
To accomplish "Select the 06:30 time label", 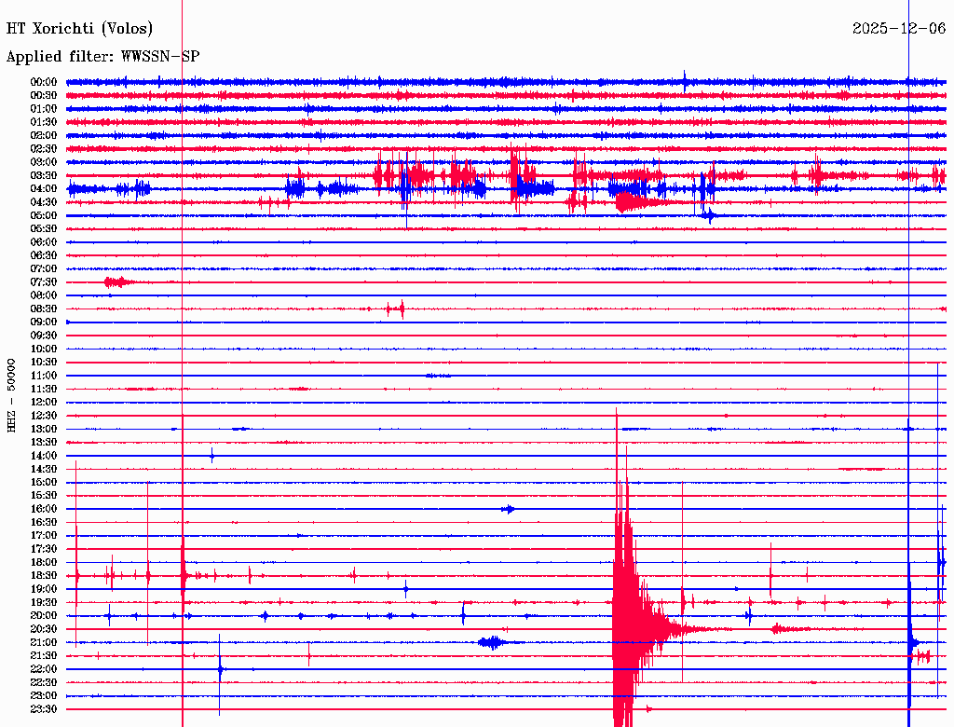I will point(44,255).
